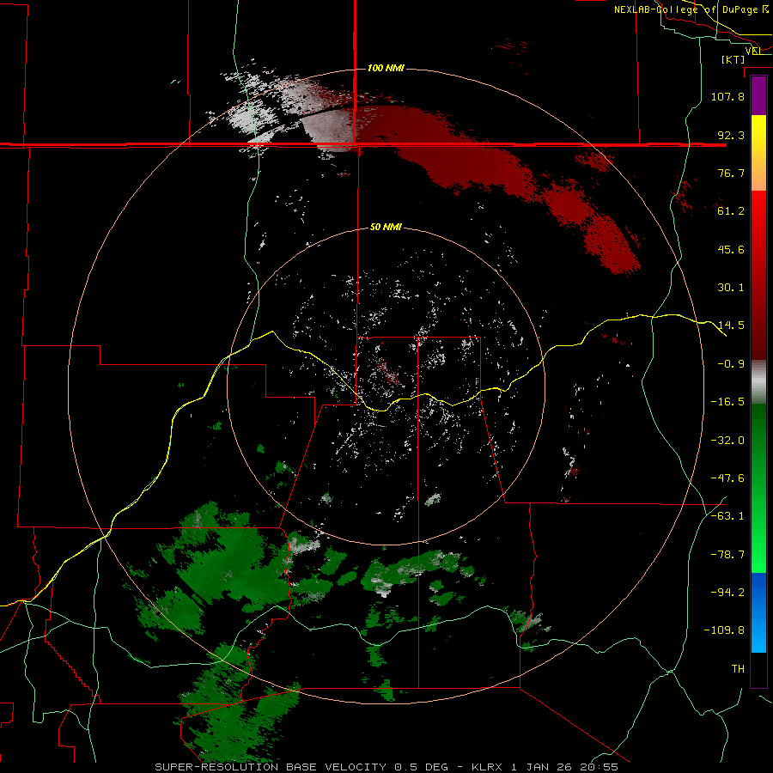The image size is (773, 773).
Task: Click the 76.7 velocity scale value
Action: 731,173
